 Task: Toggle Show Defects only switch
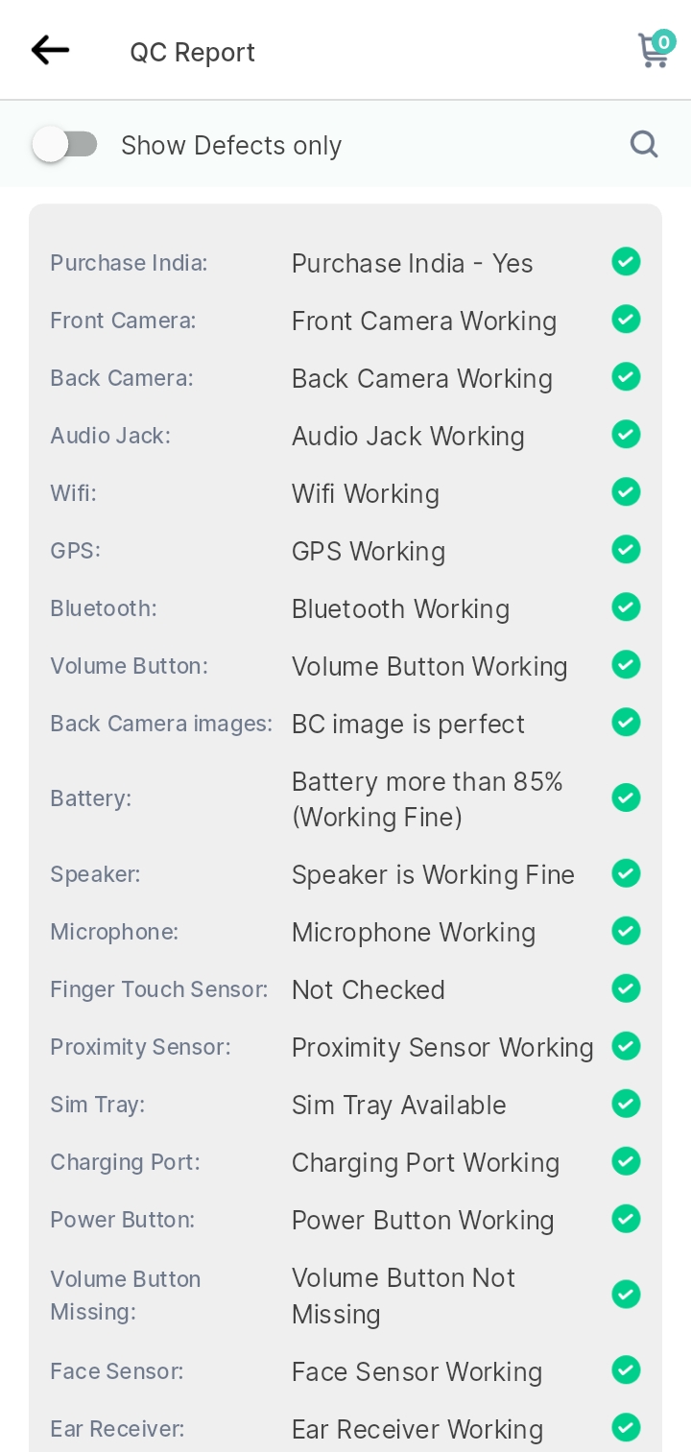64,145
